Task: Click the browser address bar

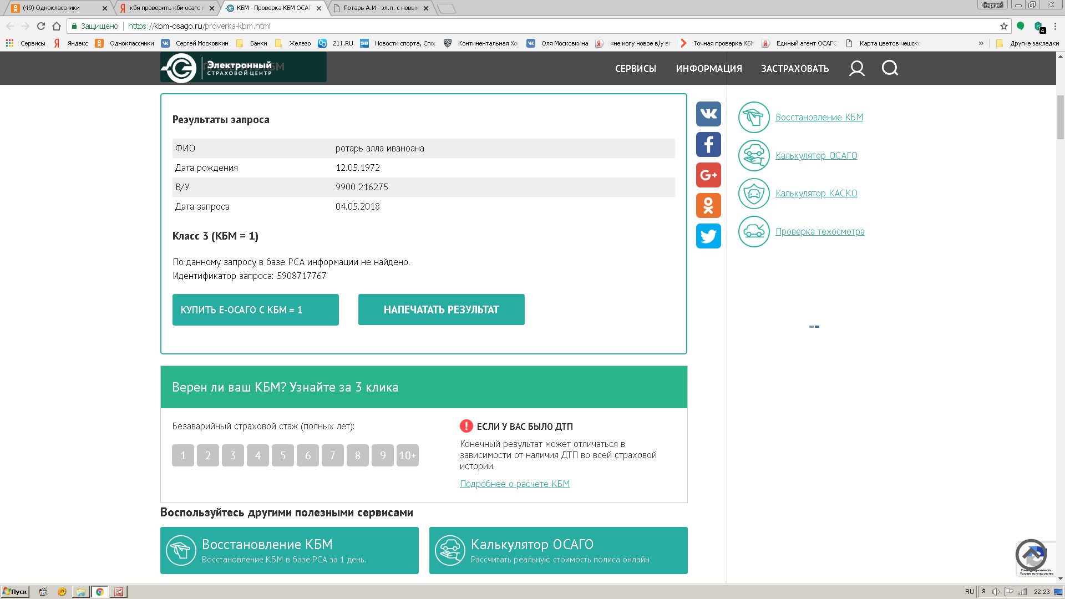Action: tap(499, 26)
